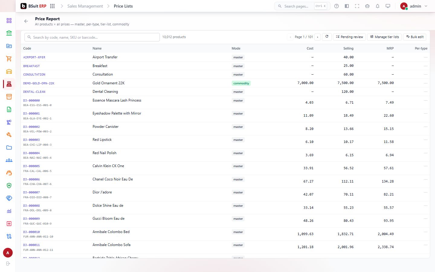Open notifications bell
The width and height of the screenshot is (435, 272).
click(x=378, y=6)
